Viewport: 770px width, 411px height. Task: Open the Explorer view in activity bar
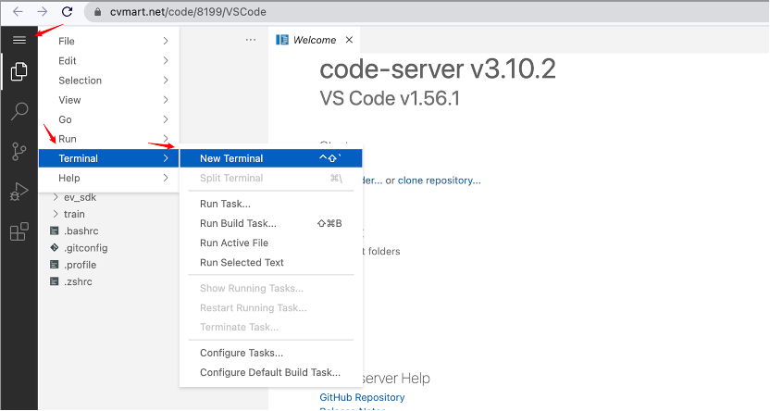click(x=19, y=71)
